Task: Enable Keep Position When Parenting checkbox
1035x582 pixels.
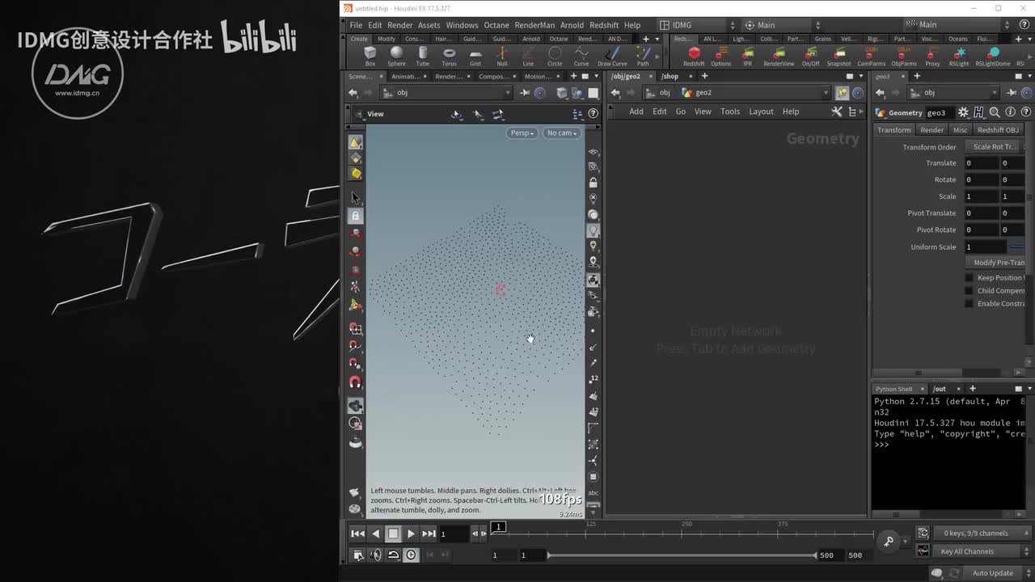Action: pyautogui.click(x=969, y=278)
